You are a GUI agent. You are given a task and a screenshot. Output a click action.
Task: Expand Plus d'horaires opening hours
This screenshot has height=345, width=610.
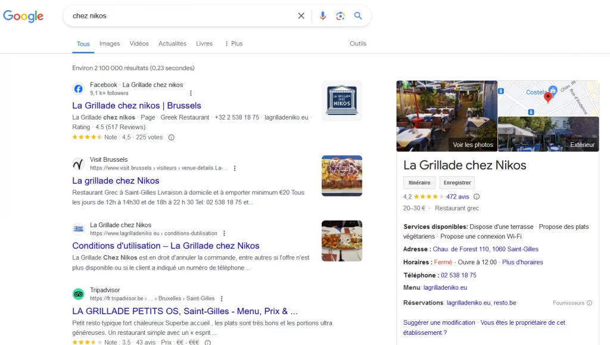(522, 262)
